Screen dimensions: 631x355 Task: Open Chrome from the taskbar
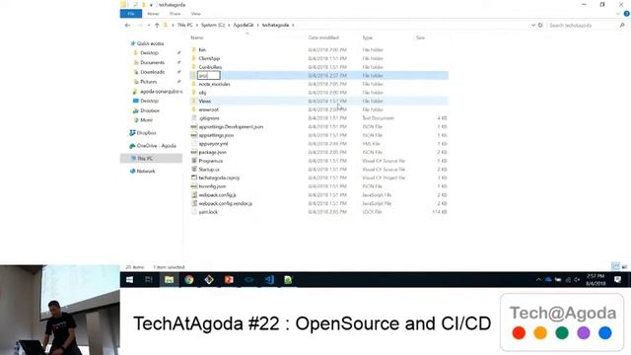coord(188,280)
